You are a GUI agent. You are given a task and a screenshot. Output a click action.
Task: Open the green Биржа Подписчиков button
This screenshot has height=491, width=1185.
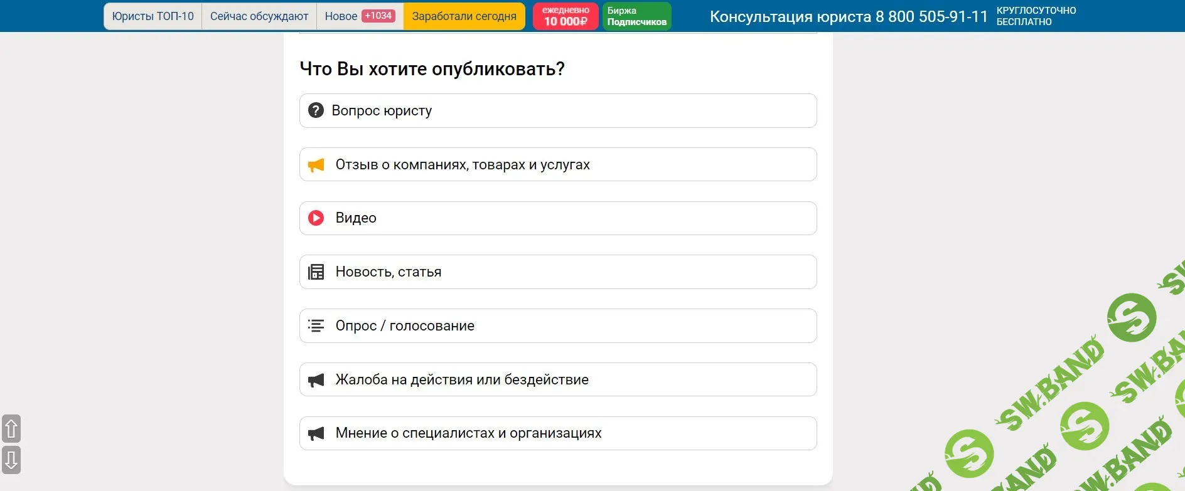click(636, 16)
